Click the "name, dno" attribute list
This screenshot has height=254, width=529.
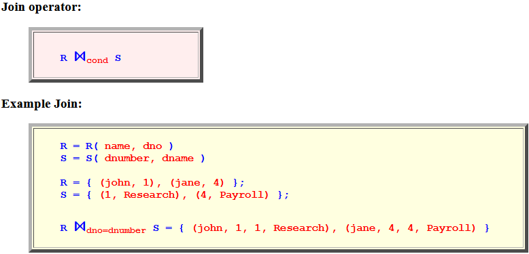[133, 146]
